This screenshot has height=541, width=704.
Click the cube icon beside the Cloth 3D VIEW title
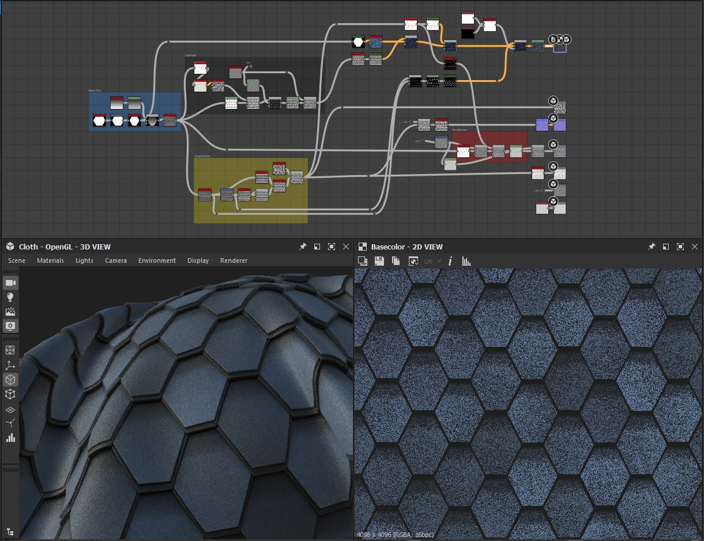tap(10, 247)
